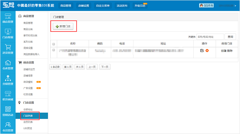This screenshot has height=134, width=240.
Task: Select 微店模板 in side menu
Action: click(x=28, y=82)
